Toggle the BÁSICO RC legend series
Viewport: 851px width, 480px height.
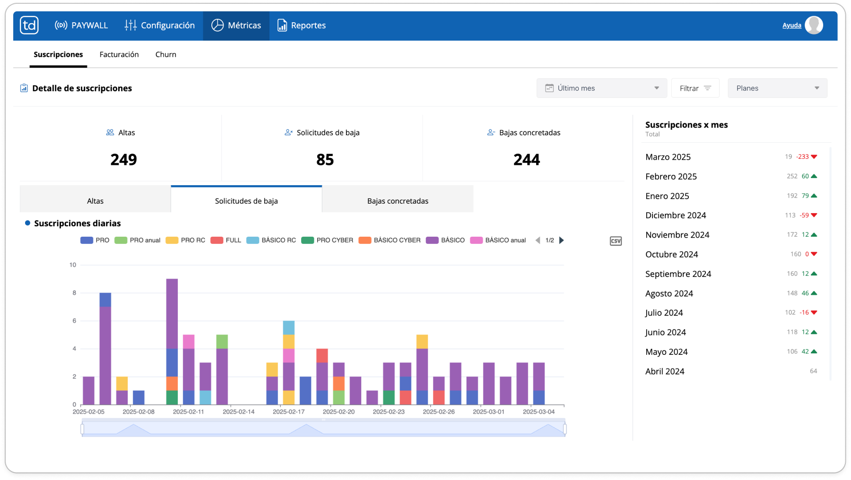pyautogui.click(x=271, y=240)
